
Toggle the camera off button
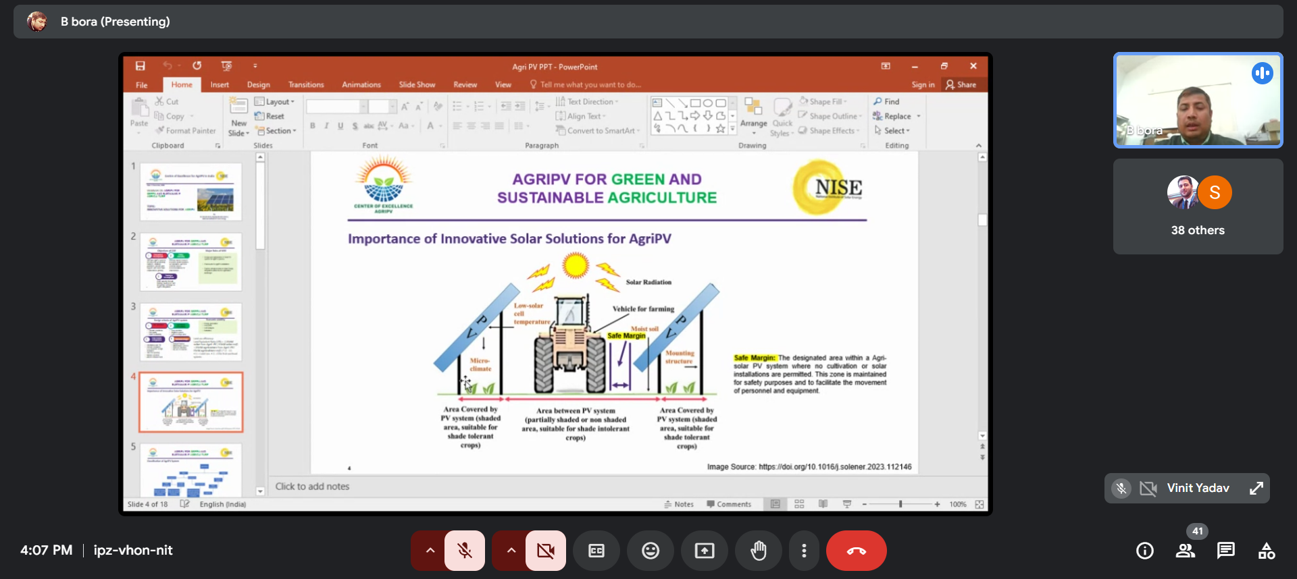click(x=545, y=551)
